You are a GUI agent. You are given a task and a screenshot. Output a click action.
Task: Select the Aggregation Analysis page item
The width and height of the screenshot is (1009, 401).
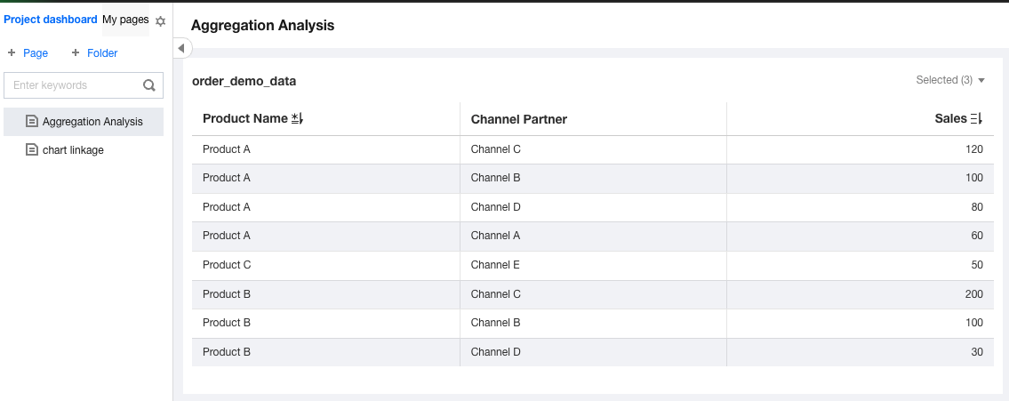[92, 122]
